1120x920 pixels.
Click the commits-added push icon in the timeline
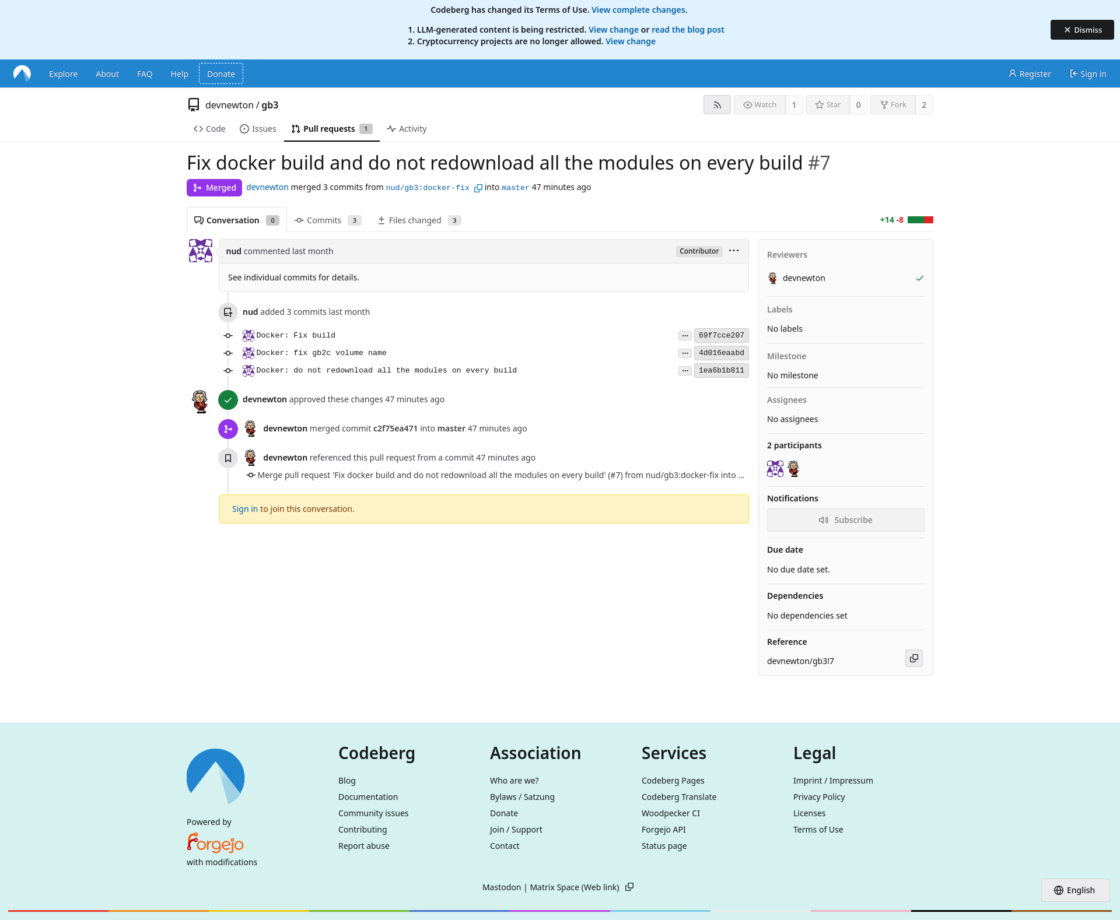point(228,312)
